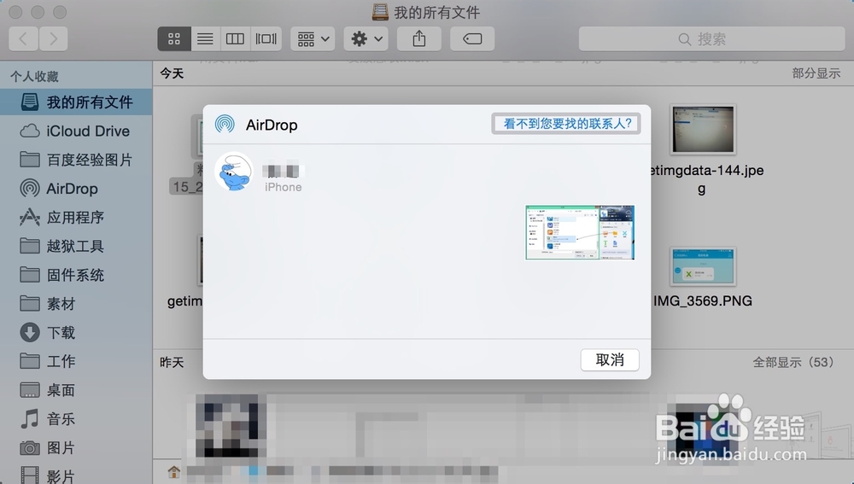
Task: Click the Edit Tags toolbar button
Action: (472, 38)
